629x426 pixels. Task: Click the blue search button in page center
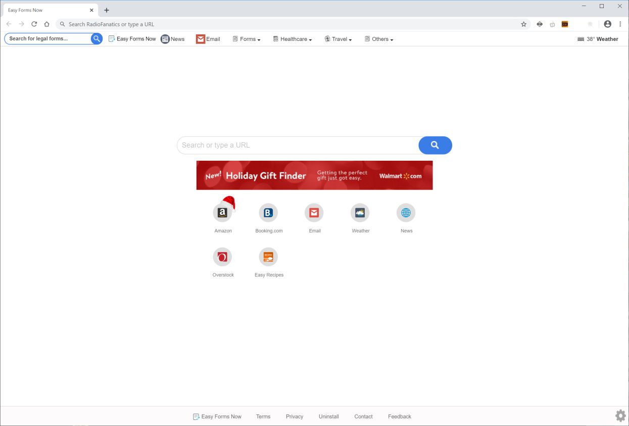pyautogui.click(x=435, y=145)
